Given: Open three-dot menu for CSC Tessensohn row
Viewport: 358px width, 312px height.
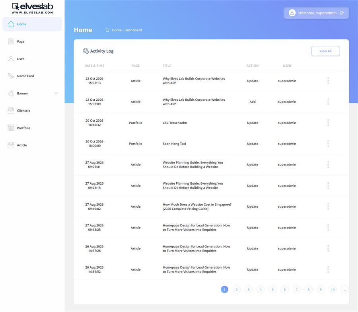Looking at the screenshot, I should point(328,123).
